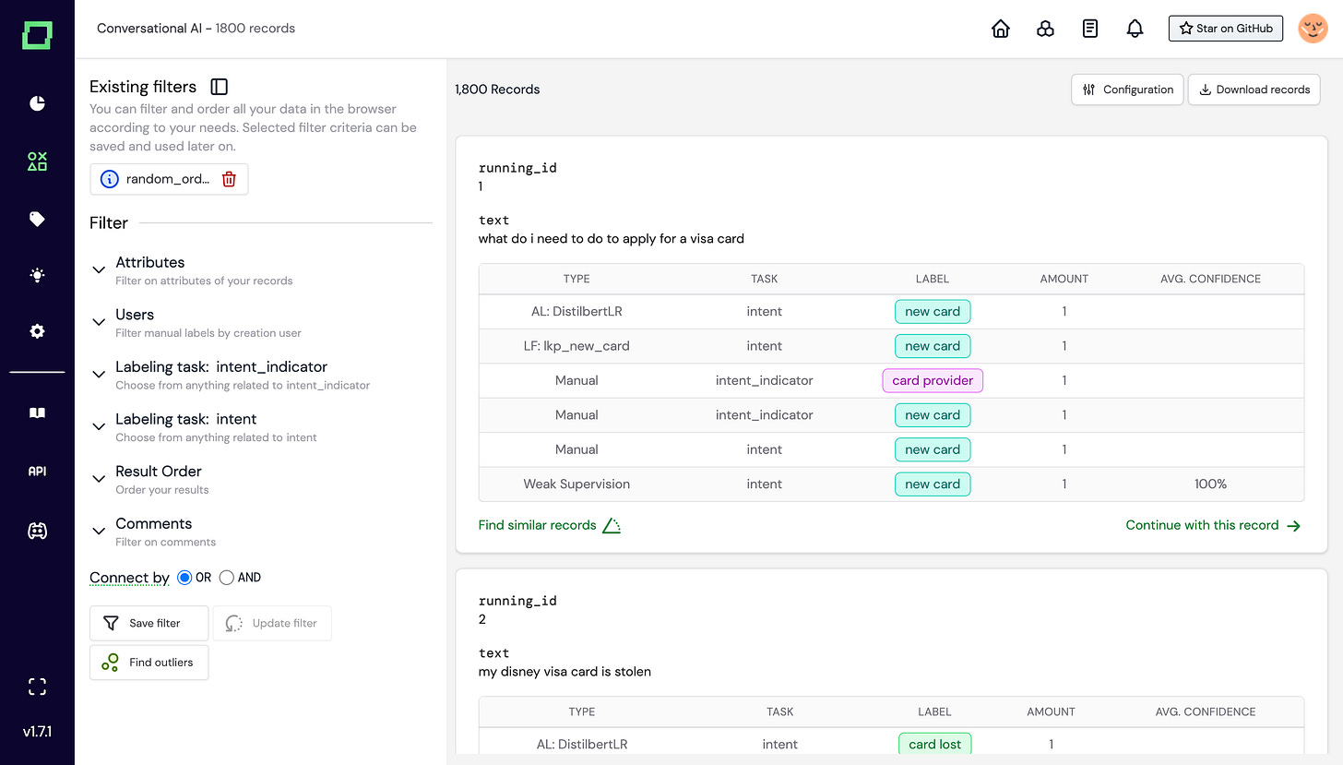Click the card provider label tag
The image size is (1343, 765).
click(x=933, y=380)
